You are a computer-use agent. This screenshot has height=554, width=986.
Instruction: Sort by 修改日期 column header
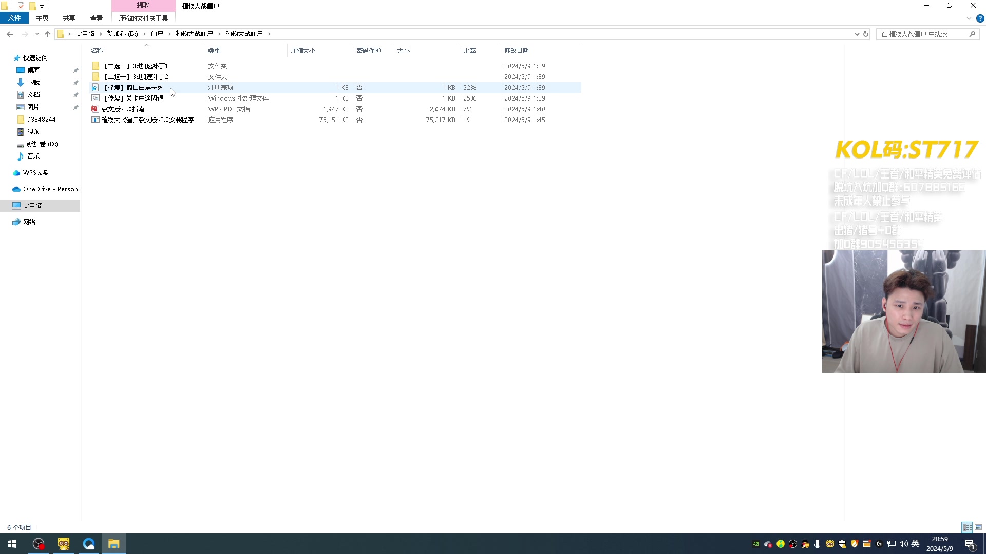pyautogui.click(x=516, y=51)
